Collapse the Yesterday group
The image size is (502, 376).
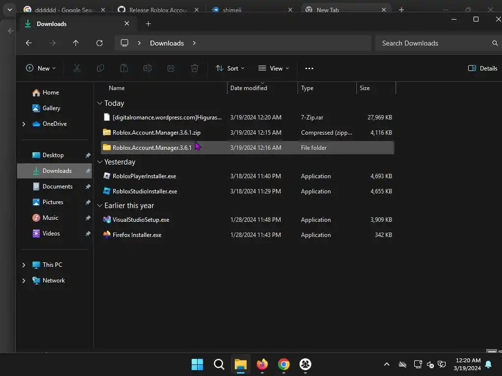pos(100,162)
